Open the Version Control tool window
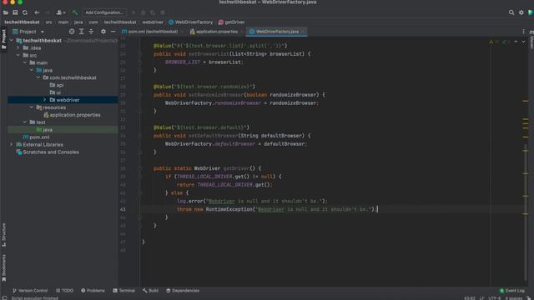 coord(30,291)
